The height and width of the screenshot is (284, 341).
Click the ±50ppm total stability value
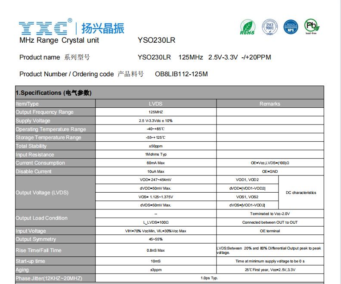(155, 146)
